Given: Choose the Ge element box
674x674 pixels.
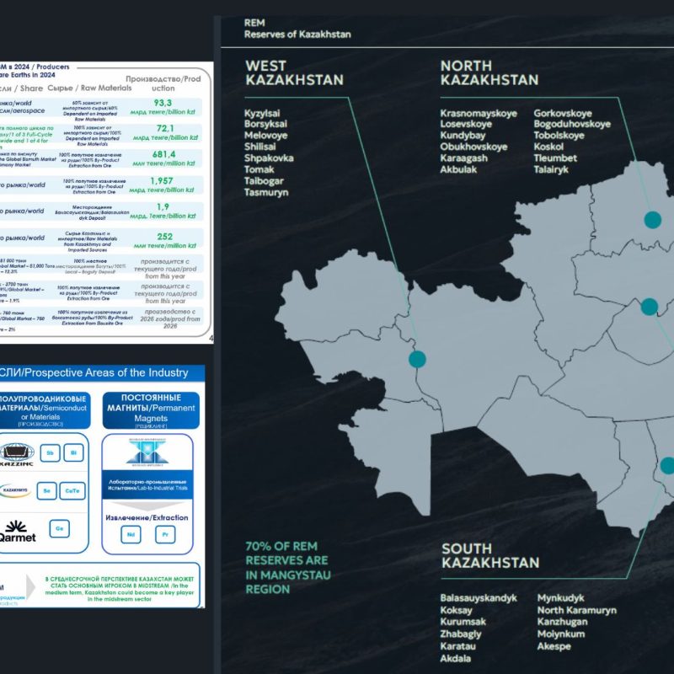Looking at the screenshot, I should [61, 528].
